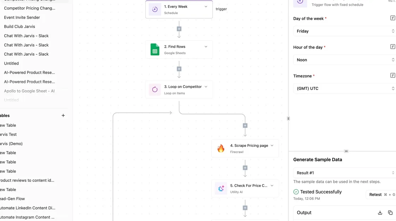Open the Lead-Gen Flow table
Image resolution: width=396 pixels, height=221 pixels.
point(12,199)
